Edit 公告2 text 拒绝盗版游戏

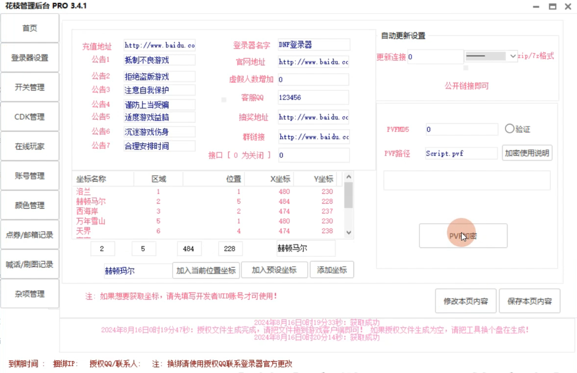point(159,76)
